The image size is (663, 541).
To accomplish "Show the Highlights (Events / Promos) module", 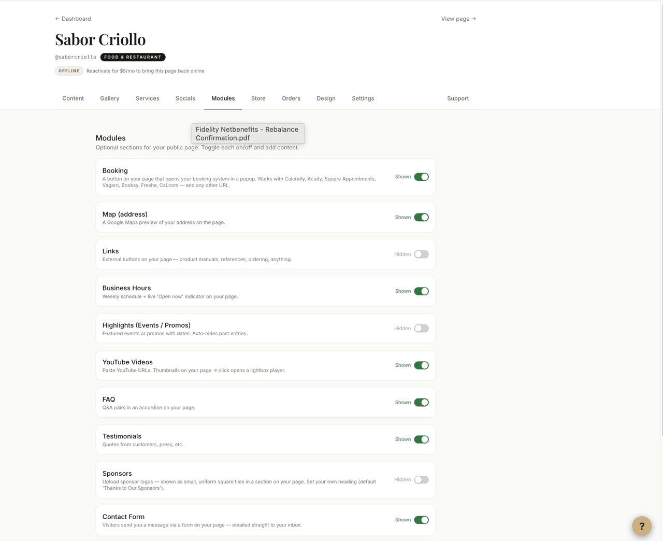I will (421, 328).
